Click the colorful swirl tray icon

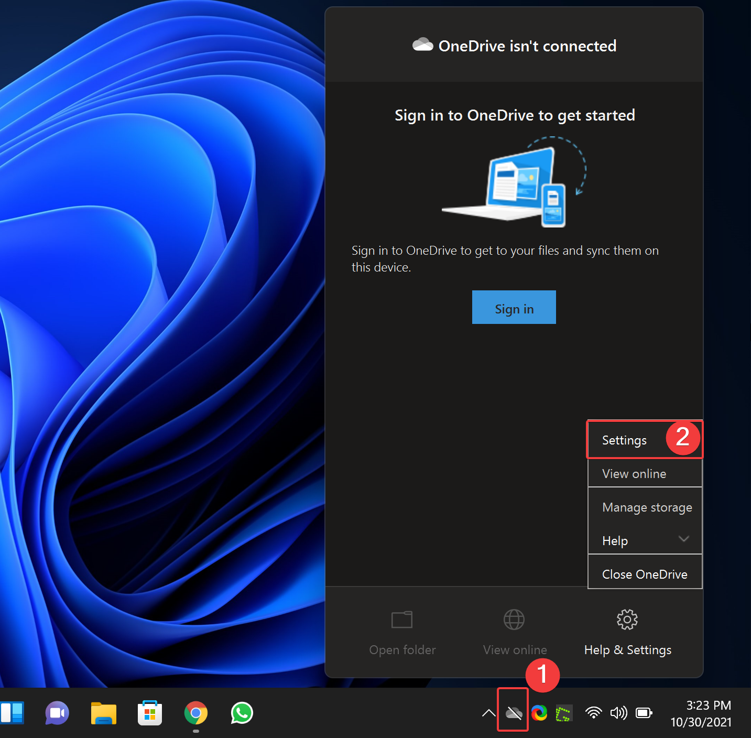(539, 713)
